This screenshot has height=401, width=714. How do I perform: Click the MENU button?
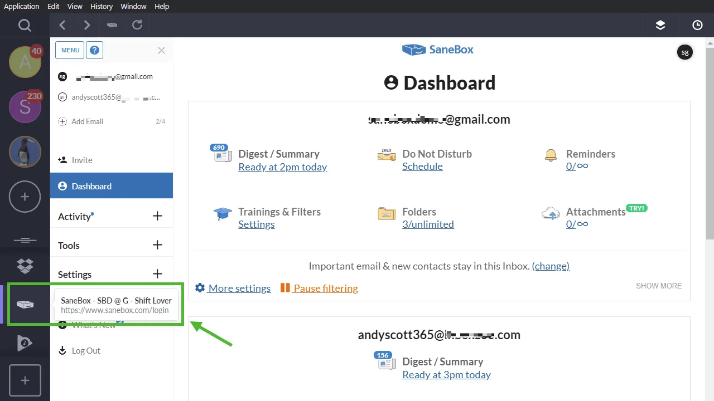(70, 50)
